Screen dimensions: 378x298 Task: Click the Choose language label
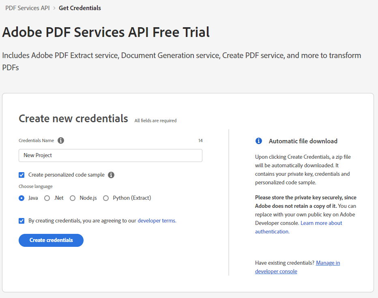click(x=36, y=186)
